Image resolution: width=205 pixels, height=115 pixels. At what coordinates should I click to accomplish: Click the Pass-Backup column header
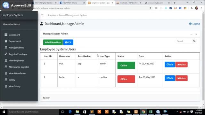click(84, 56)
